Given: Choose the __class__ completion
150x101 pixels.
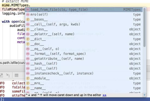Looking at the screenshot, I should [84, 29].
